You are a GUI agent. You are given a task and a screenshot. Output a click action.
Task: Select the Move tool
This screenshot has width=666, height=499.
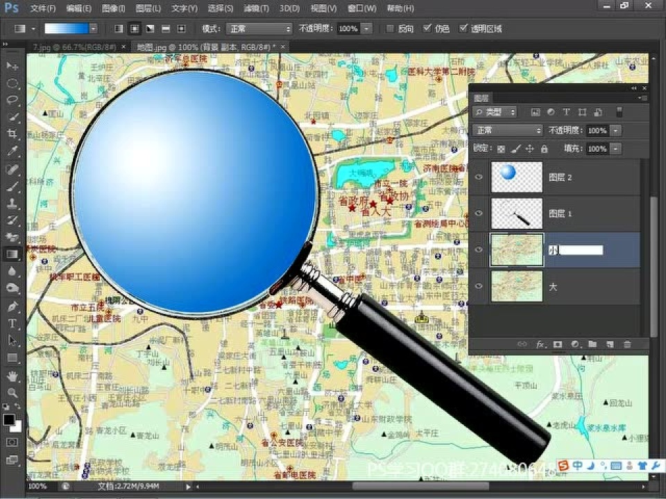[12, 66]
